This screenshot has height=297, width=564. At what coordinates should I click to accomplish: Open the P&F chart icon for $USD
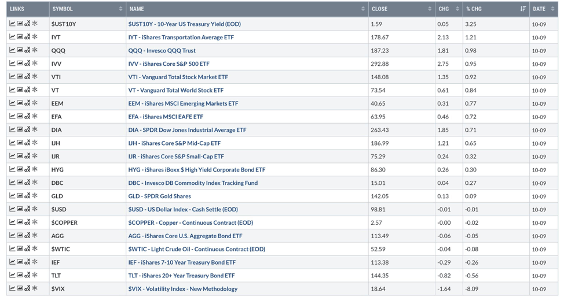pos(27,209)
